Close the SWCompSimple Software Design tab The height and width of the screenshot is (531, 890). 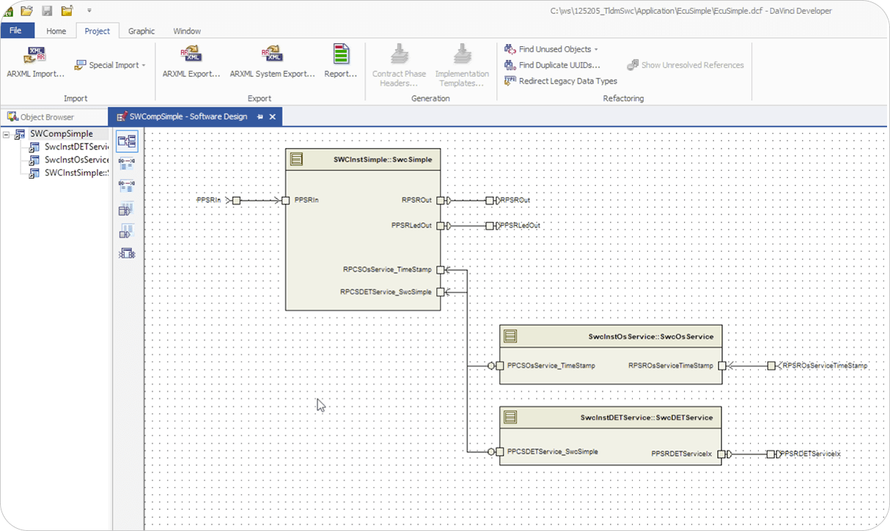[x=273, y=116]
